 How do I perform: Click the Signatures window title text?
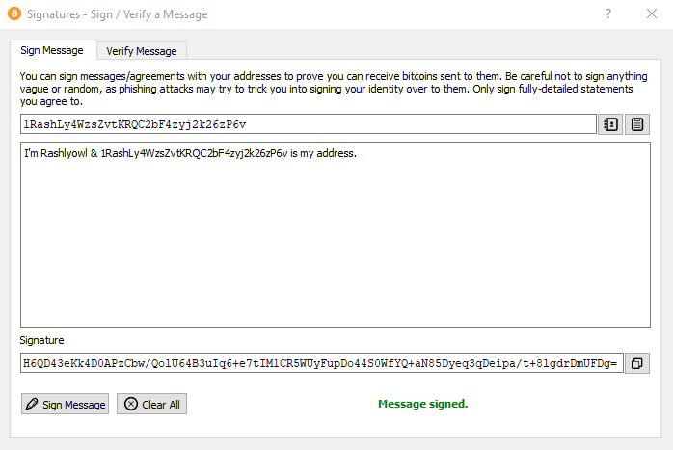(x=118, y=14)
